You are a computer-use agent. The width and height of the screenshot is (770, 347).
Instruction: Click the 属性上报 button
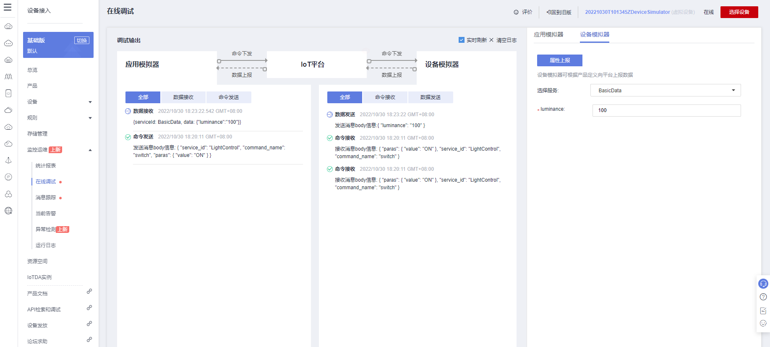tap(560, 60)
